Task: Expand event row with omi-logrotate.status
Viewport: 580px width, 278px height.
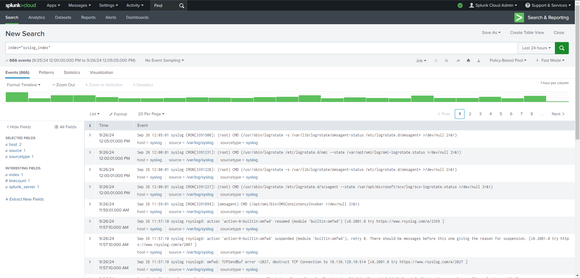Action: point(90,152)
